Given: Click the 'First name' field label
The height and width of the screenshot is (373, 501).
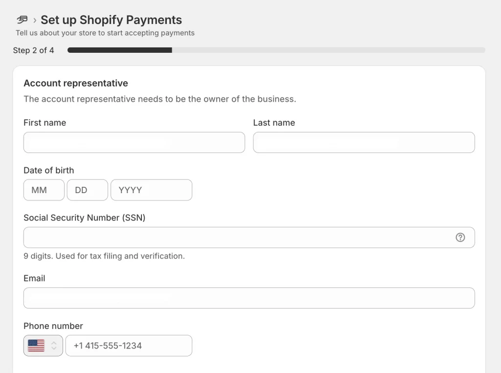Looking at the screenshot, I should click(45, 123).
